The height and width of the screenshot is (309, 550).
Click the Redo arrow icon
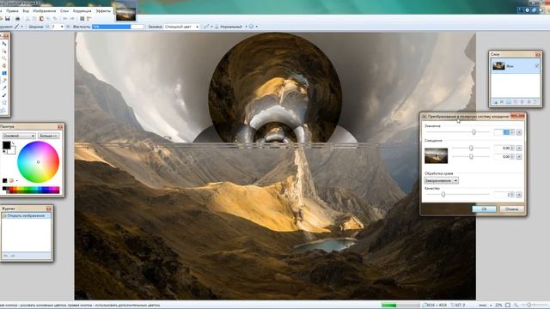coord(72,19)
